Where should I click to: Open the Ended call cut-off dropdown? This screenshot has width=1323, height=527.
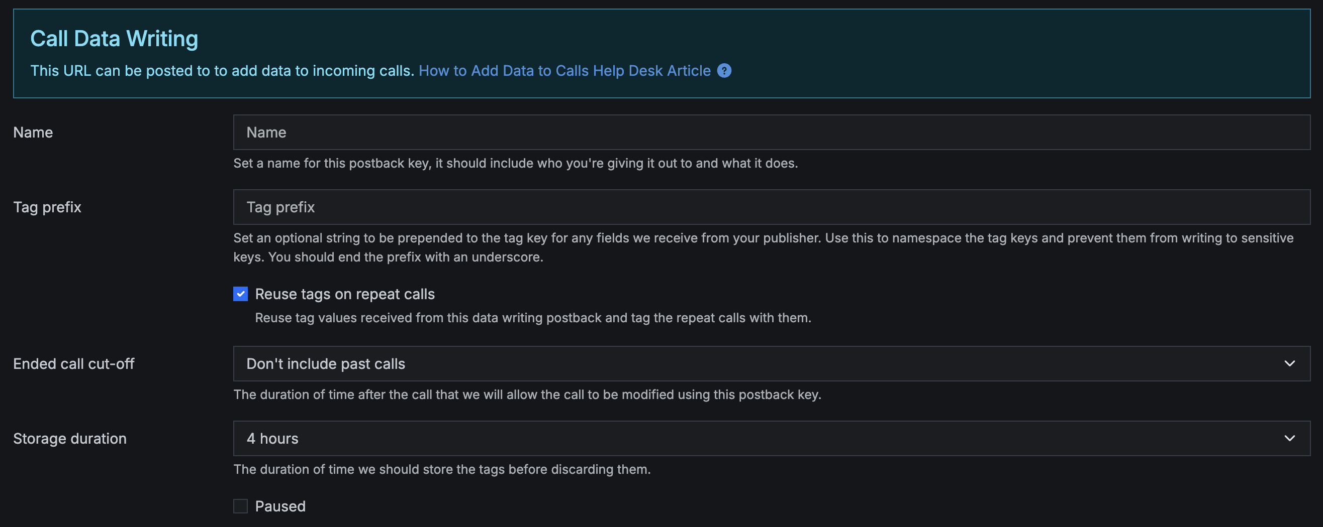point(772,363)
